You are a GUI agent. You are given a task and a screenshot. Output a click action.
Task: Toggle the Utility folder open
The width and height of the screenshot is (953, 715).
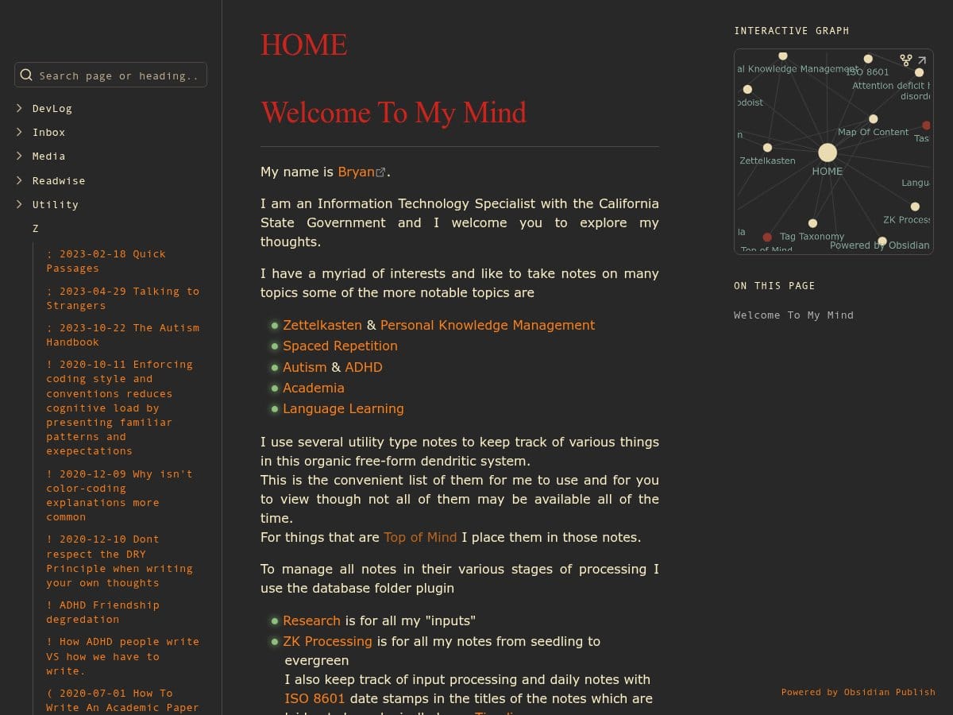pyautogui.click(x=19, y=204)
